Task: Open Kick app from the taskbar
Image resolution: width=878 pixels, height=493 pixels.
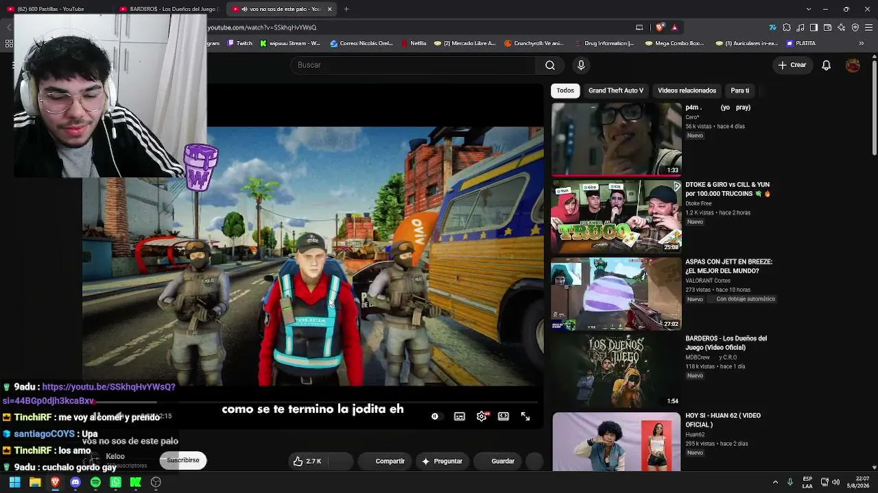Action: [136, 482]
